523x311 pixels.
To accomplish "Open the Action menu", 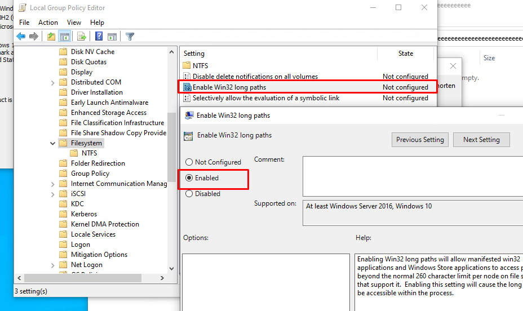I will pos(48,23).
